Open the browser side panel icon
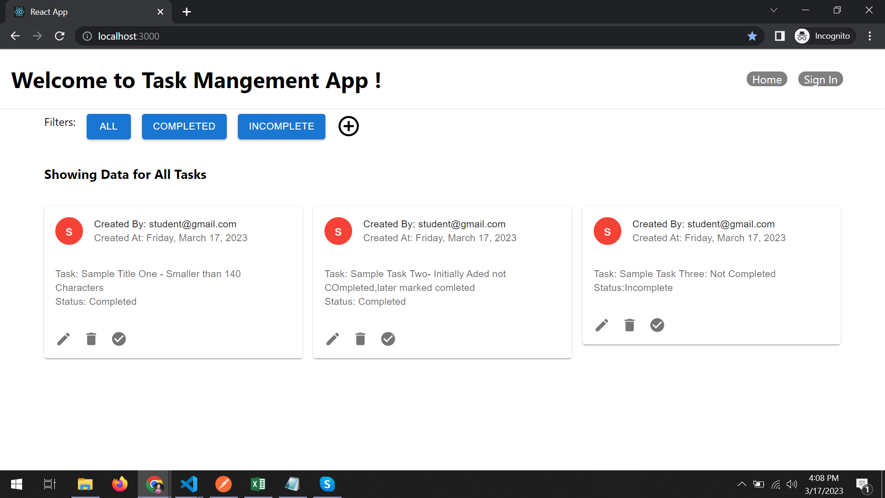The image size is (885, 498). click(x=779, y=36)
